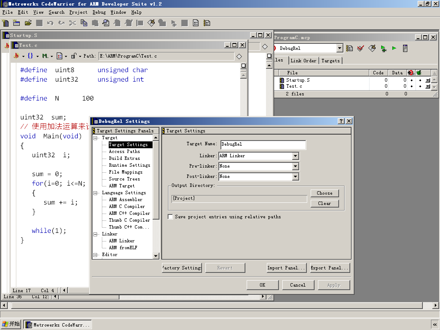Toggle debug info dot for Startup.S
The height and width of the screenshot is (330, 440).
coord(420,80)
